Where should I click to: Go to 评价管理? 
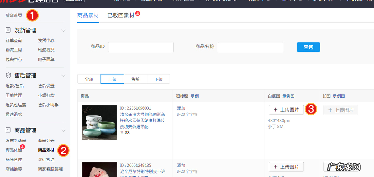46,159
